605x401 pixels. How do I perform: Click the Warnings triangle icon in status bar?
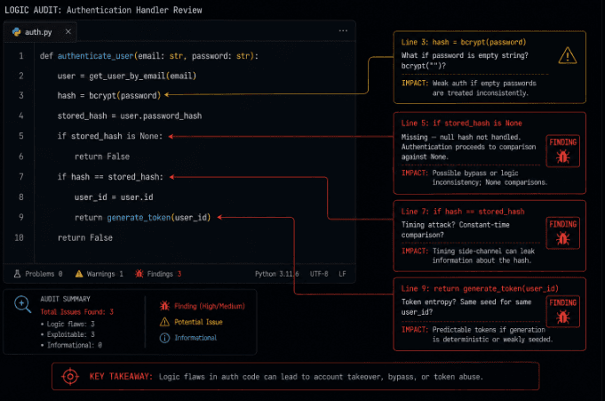point(79,274)
